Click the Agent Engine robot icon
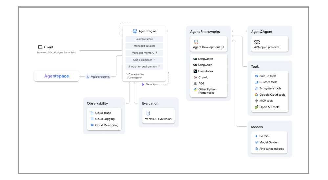 point(135,31)
